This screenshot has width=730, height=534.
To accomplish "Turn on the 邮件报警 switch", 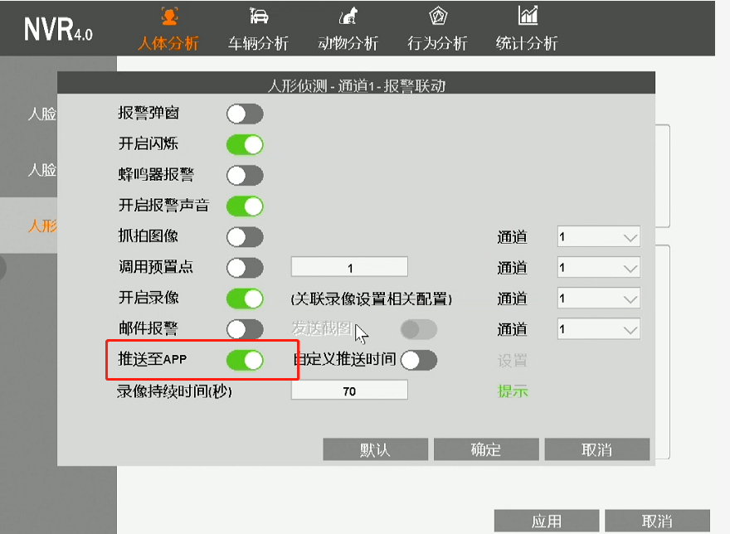I will pyautogui.click(x=245, y=329).
